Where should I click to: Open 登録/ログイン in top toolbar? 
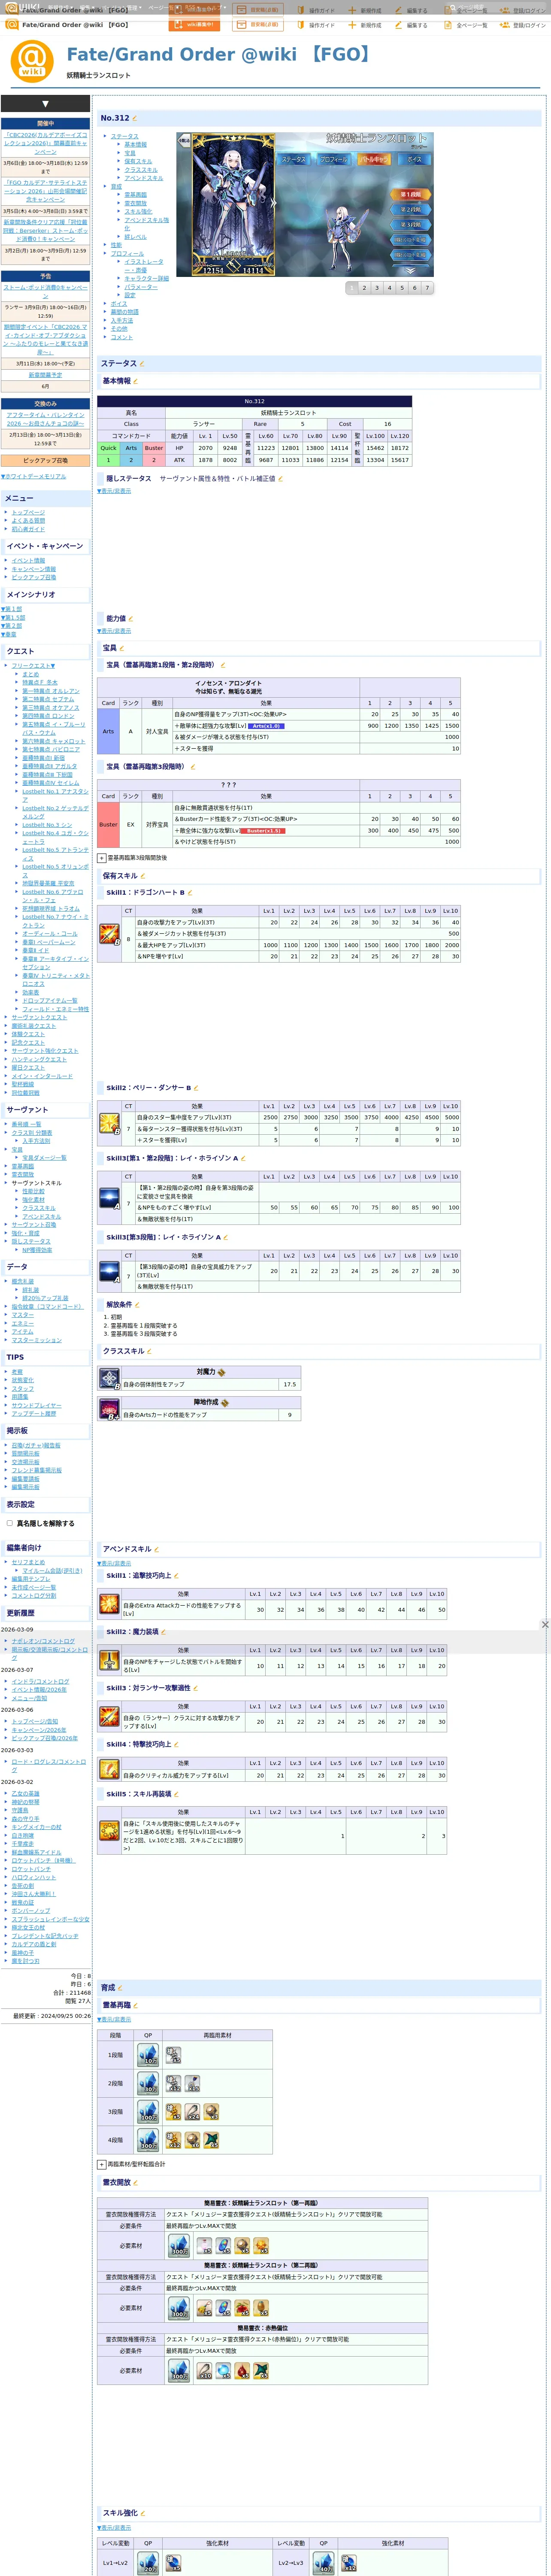tap(523, 25)
